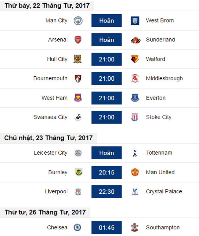Open the Bournemouth team name link
199x236 pixels.
(x=50, y=78)
